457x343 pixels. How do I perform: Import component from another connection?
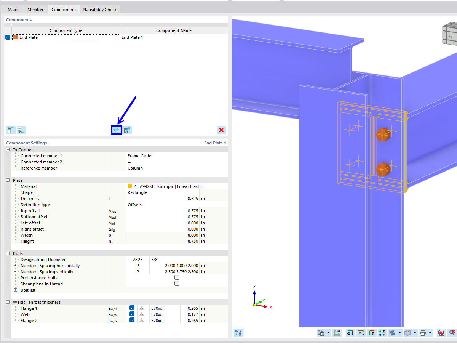[116, 130]
